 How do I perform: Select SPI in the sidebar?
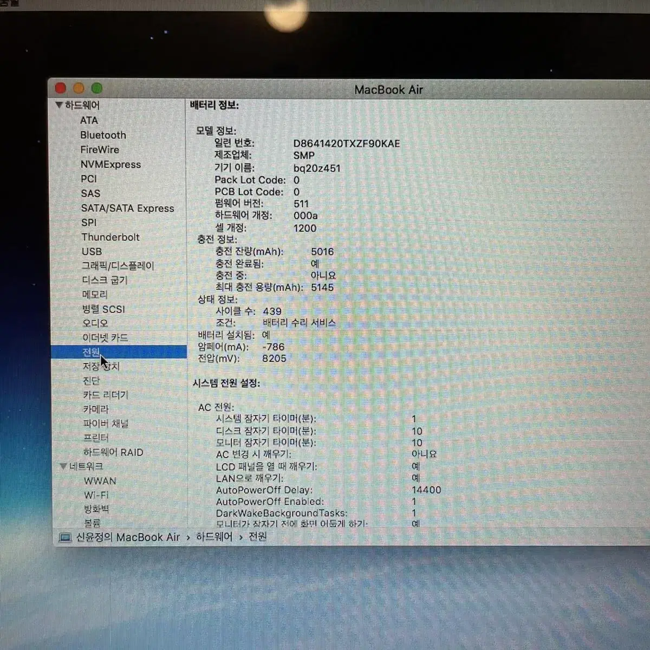coord(89,223)
